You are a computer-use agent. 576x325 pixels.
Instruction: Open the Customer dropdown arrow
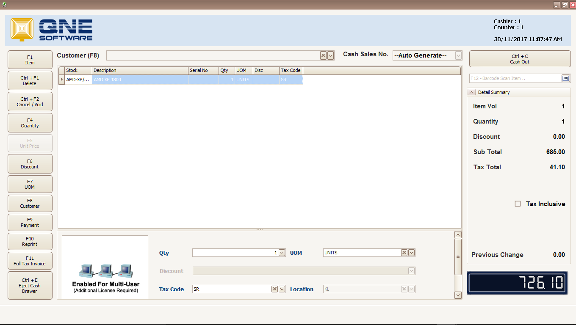(331, 55)
